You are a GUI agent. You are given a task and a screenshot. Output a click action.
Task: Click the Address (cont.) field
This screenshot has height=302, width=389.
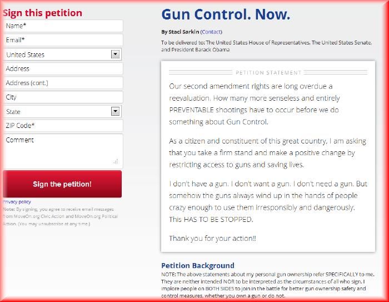point(63,83)
